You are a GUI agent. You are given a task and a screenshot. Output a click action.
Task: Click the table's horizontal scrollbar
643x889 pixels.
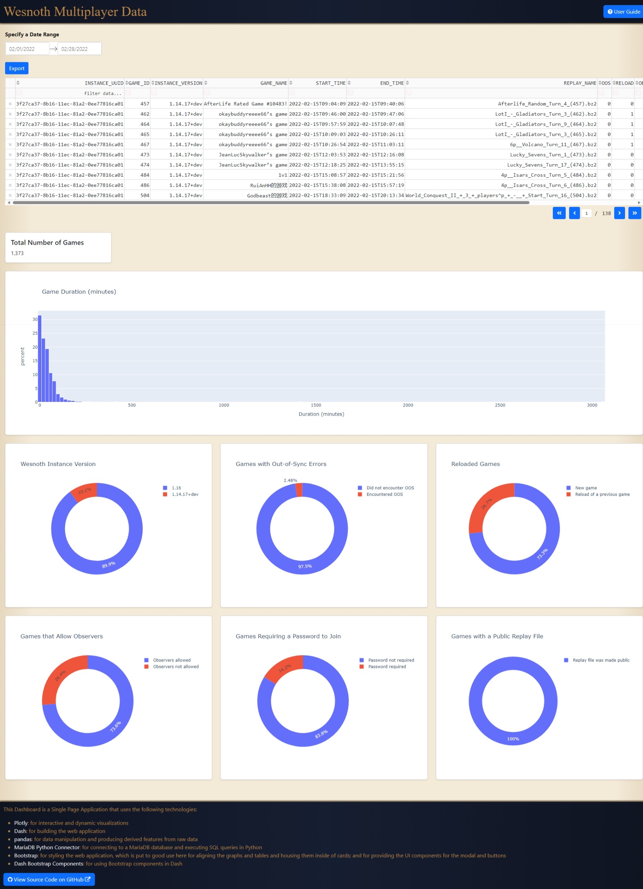pos(271,203)
